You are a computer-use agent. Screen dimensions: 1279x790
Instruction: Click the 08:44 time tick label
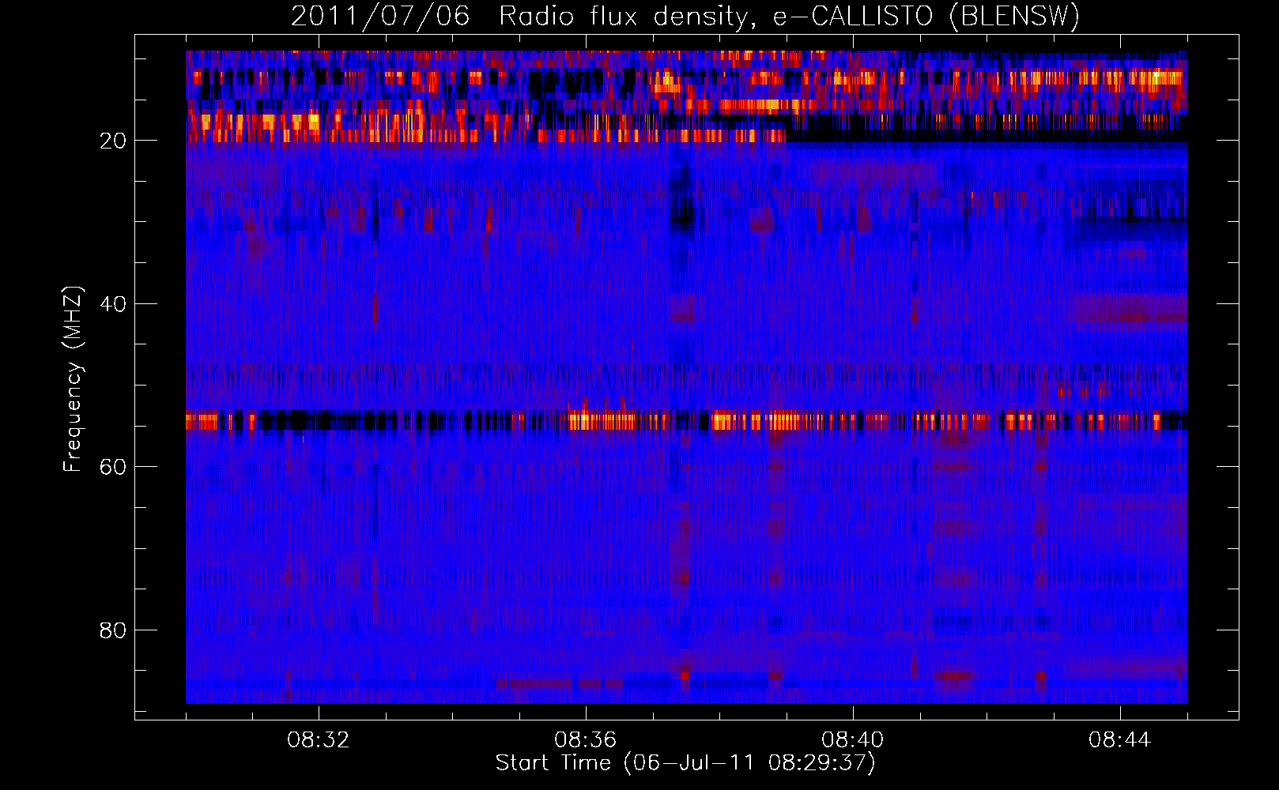pos(1120,740)
